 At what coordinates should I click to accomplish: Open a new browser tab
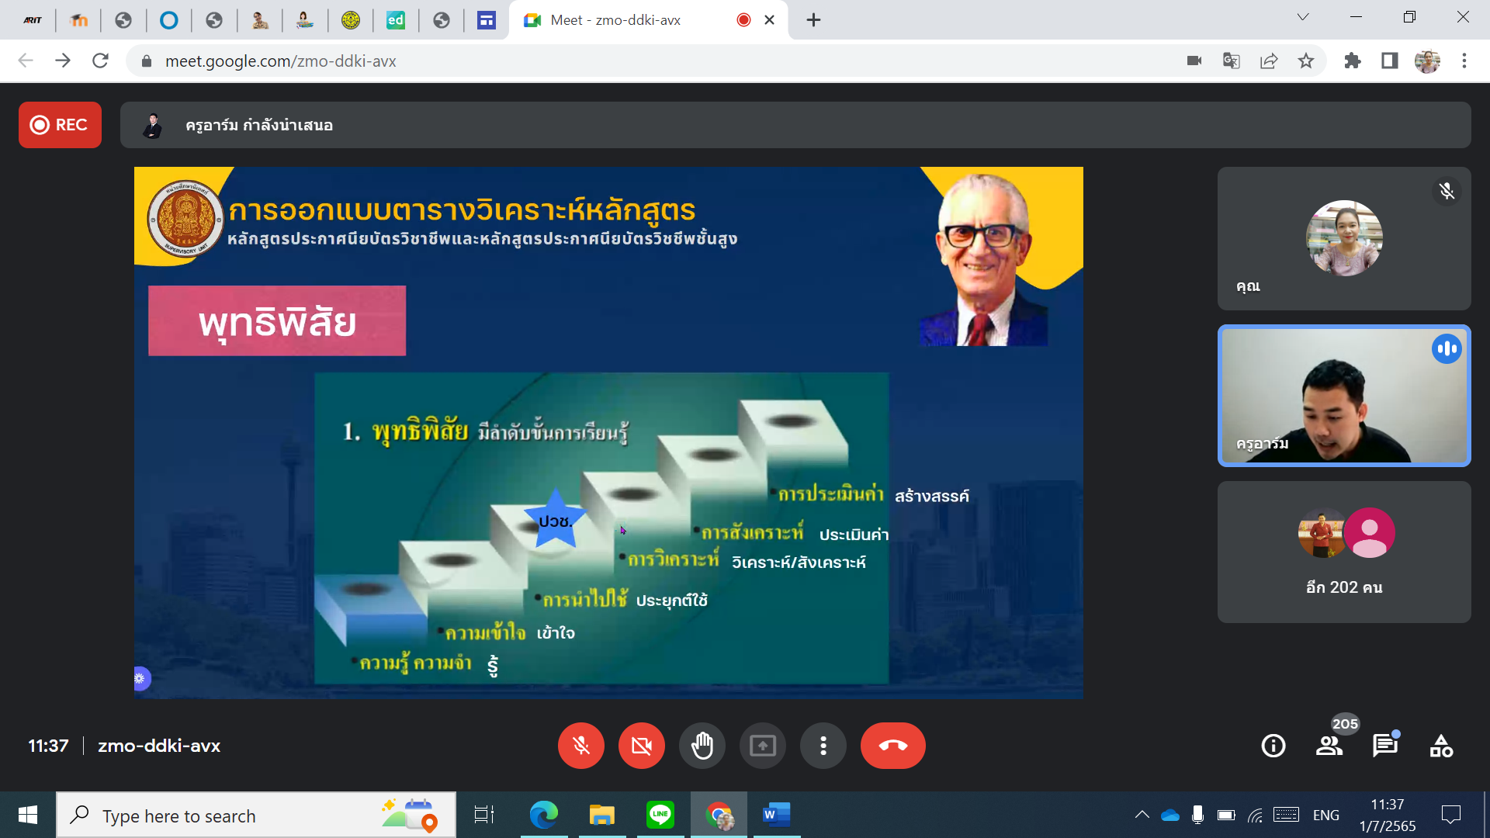click(813, 20)
